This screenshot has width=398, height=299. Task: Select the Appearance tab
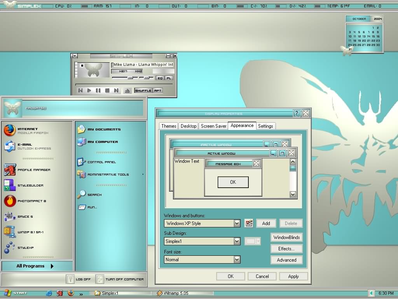pos(242,126)
